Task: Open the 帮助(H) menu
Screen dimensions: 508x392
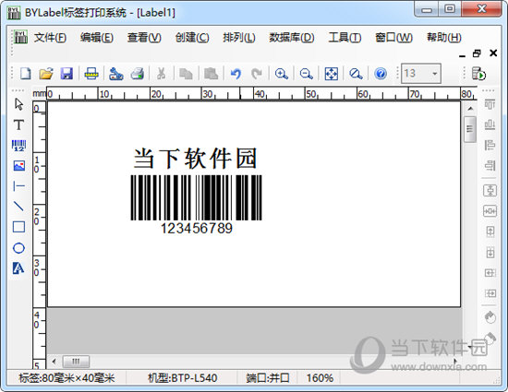Action: [x=444, y=38]
